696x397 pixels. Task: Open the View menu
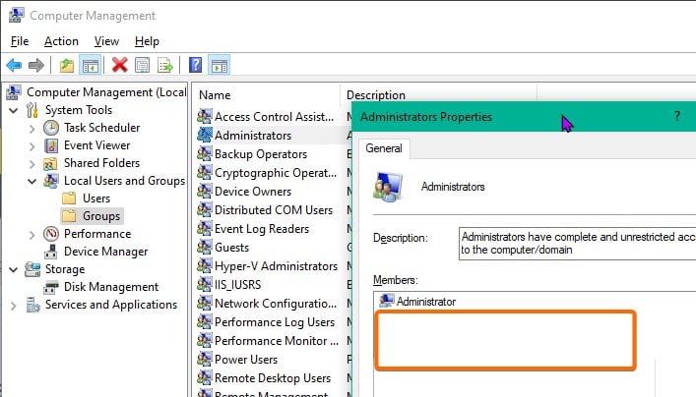point(106,41)
